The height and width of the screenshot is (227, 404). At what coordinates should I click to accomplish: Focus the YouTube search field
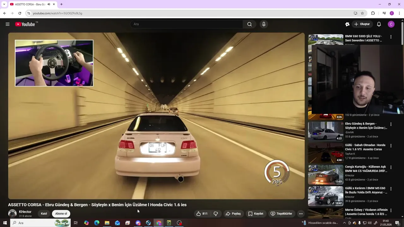[186, 24]
